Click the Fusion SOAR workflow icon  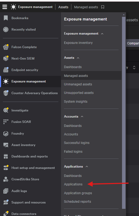[6, 122]
